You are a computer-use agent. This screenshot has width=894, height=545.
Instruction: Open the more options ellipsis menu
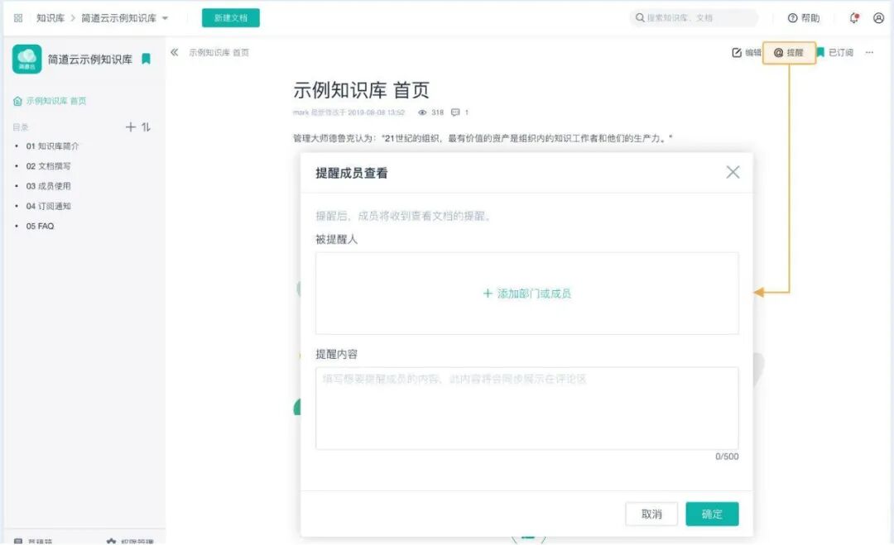870,52
